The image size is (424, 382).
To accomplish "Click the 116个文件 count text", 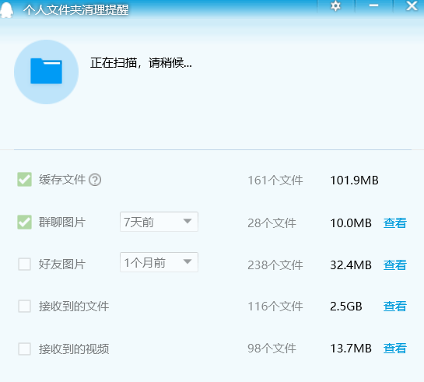I will [x=275, y=307].
